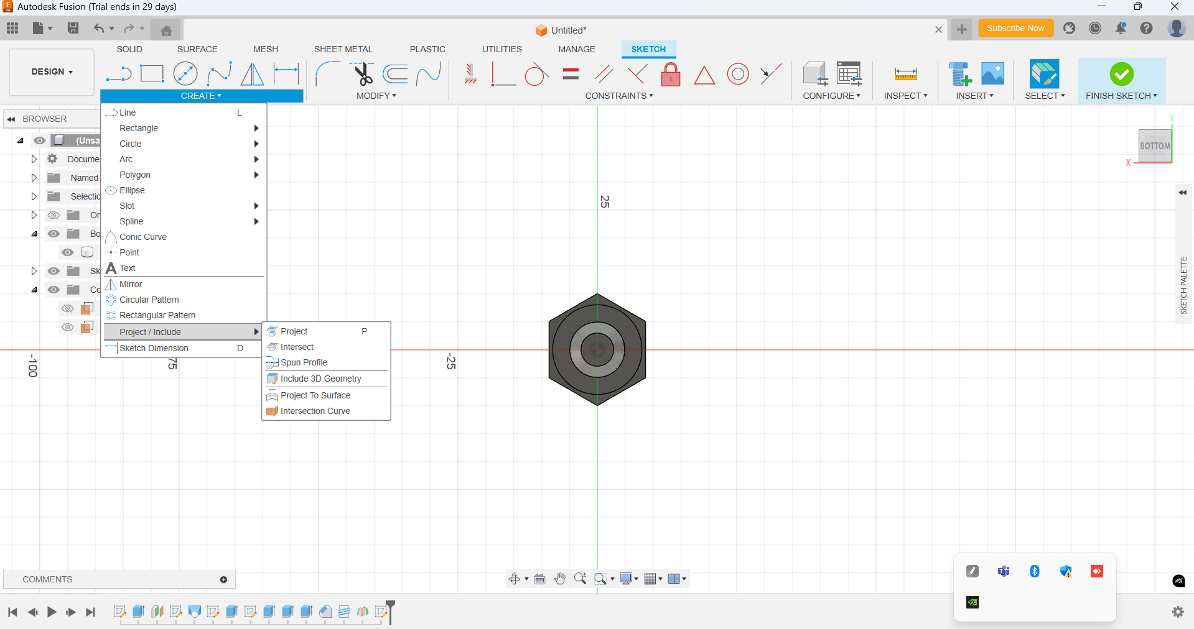Apply the Perpendicular constraint icon
Screen dimensions: 1194x629
tap(637, 74)
